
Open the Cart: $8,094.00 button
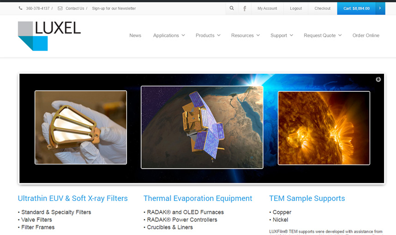356,8
